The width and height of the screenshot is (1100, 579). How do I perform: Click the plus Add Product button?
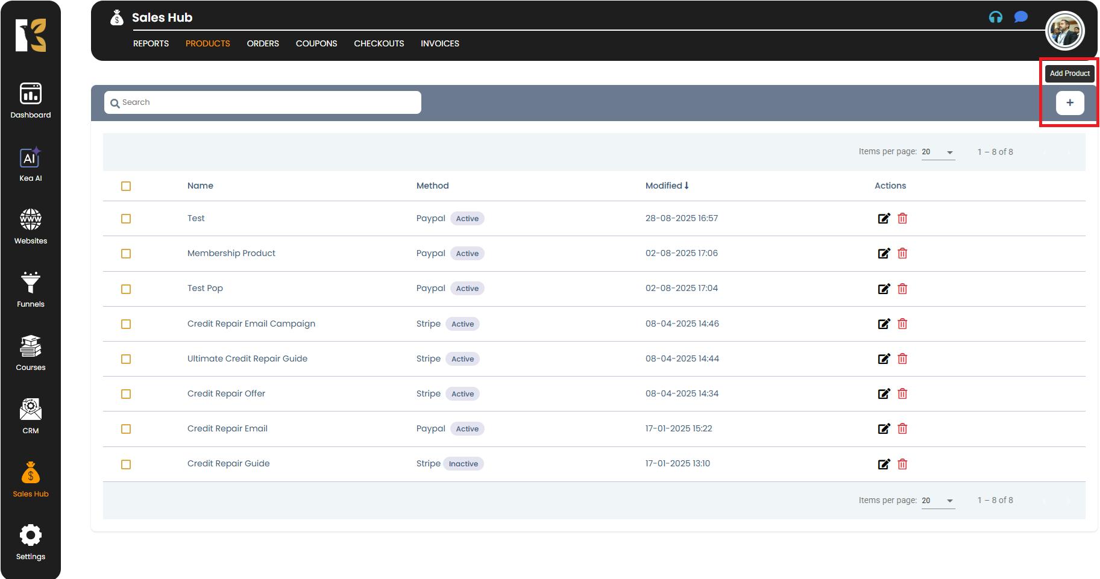coord(1069,102)
